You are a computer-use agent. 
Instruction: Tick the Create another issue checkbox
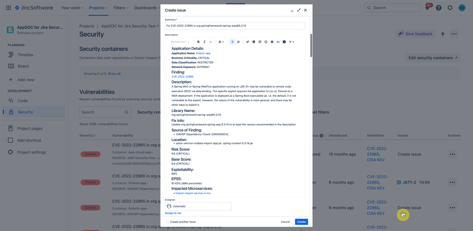click(x=167, y=222)
